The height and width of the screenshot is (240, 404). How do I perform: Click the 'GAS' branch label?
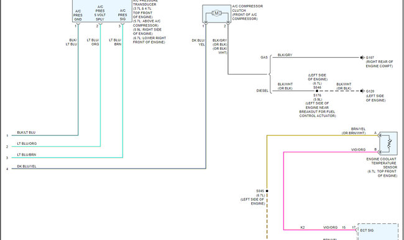pyautogui.click(x=264, y=57)
